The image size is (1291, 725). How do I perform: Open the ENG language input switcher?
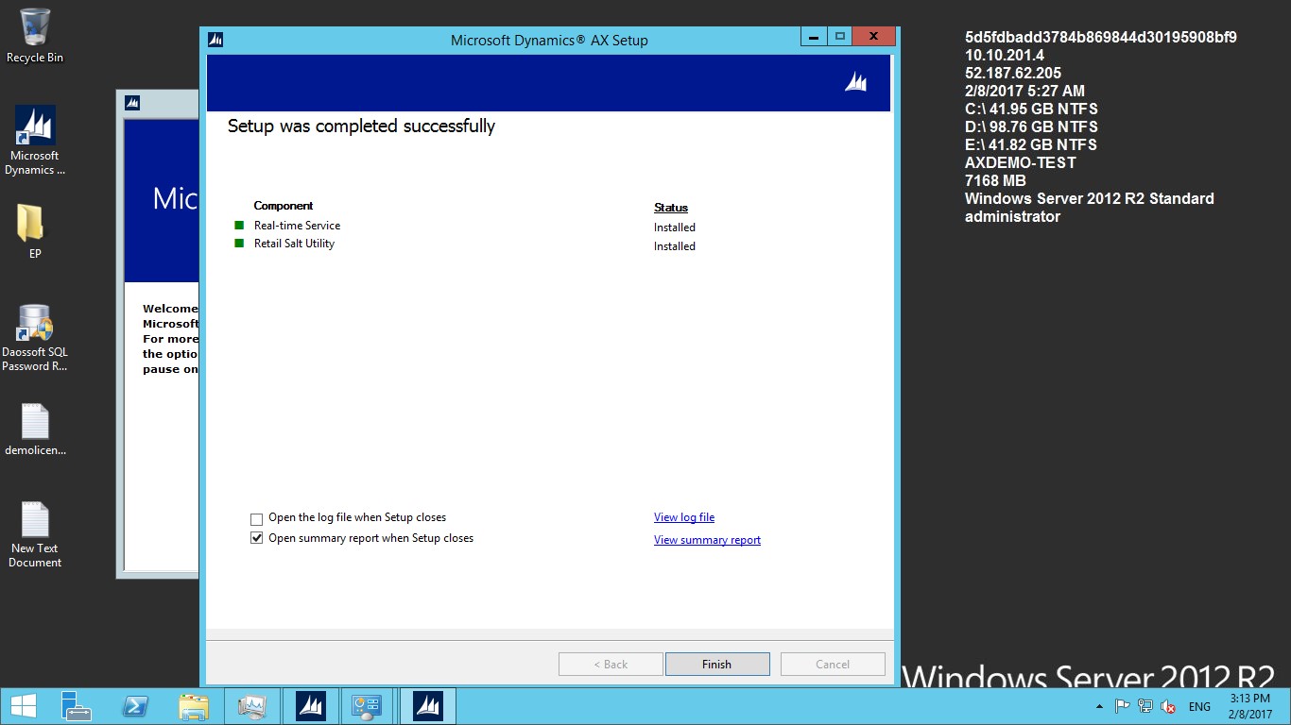pos(1199,707)
